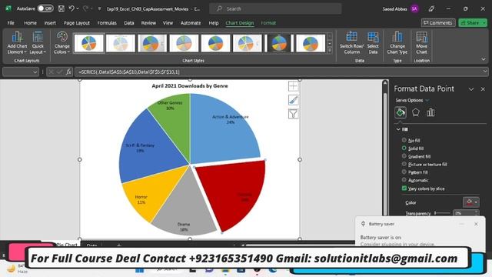This screenshot has width=492, height=277.
Task: Toggle AutoSave switch
Action: click(x=45, y=8)
